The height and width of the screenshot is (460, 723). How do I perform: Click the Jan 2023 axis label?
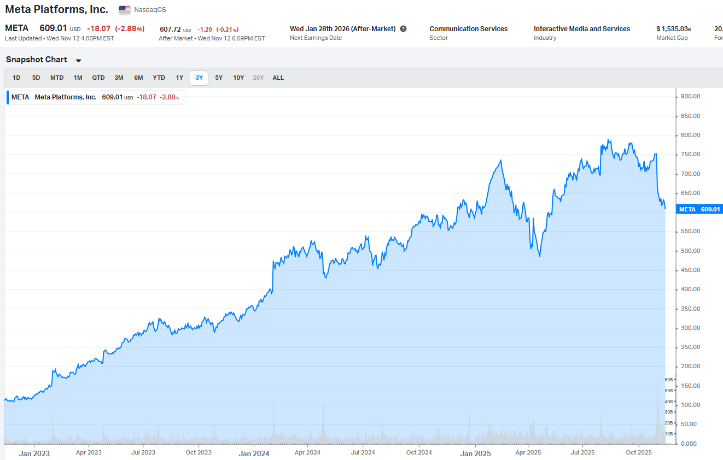click(x=34, y=453)
